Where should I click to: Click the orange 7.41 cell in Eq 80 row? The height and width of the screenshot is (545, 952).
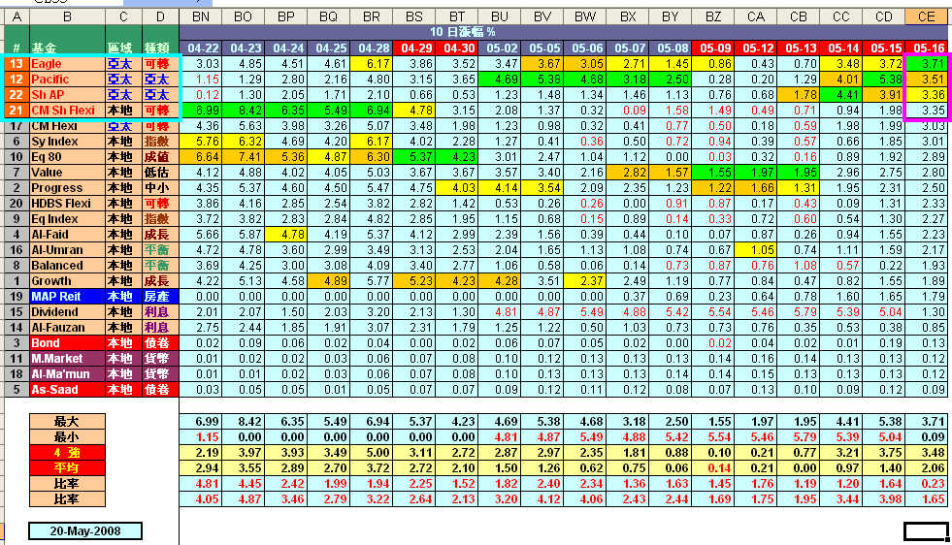pos(244,156)
